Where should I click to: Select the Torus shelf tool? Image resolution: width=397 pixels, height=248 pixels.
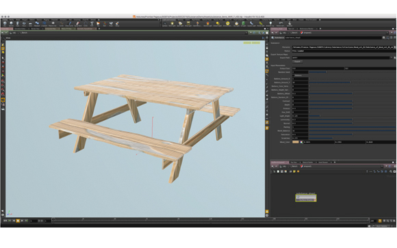[x=24, y=23]
